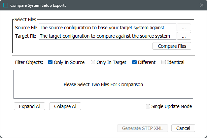
Task: Click the Compare System Setup Exports title
Action: coord(38,5)
